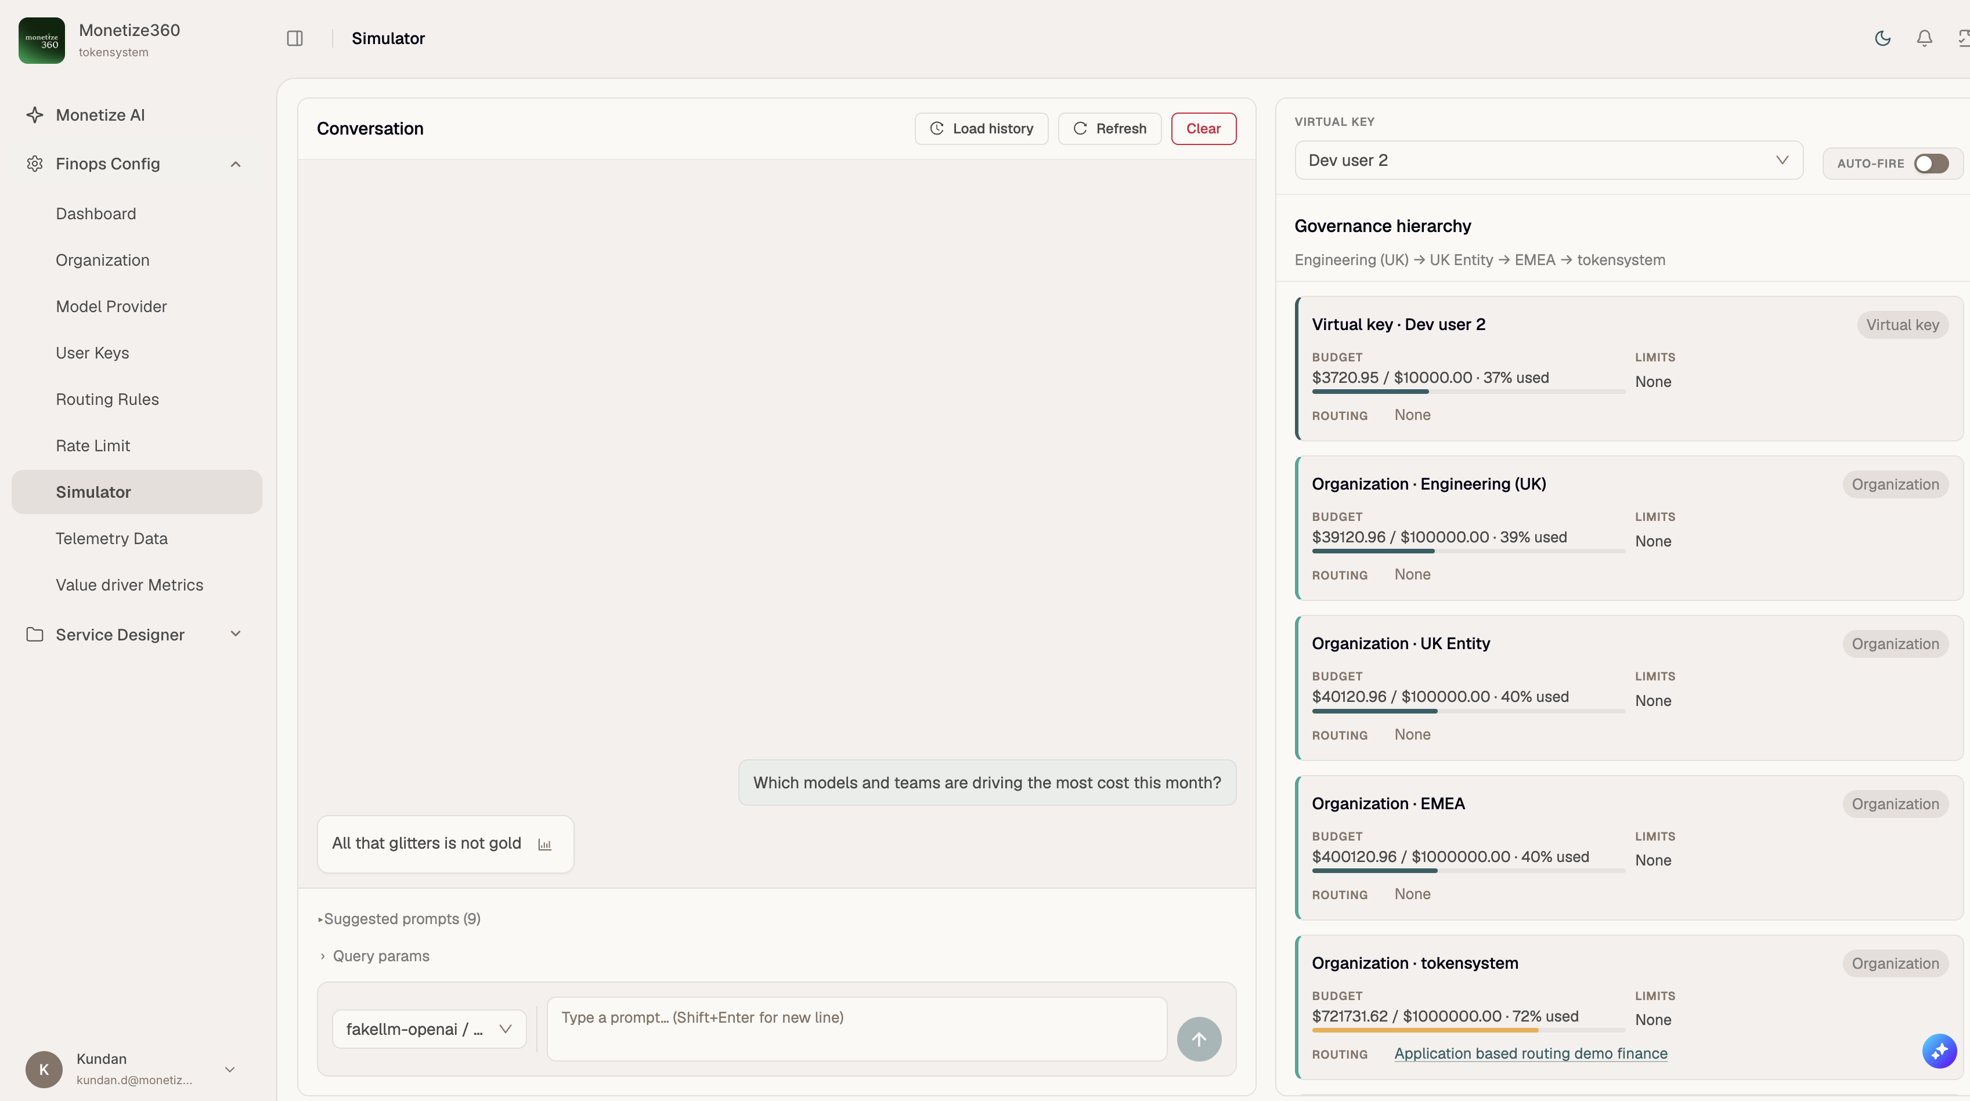Image resolution: width=1970 pixels, height=1101 pixels.
Task: Expand the Service Designer section chevron
Action: [236, 634]
